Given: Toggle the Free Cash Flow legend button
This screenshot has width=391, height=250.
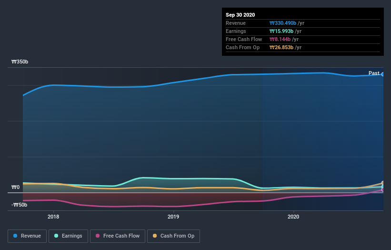Looking at the screenshot, I should 118,236.
